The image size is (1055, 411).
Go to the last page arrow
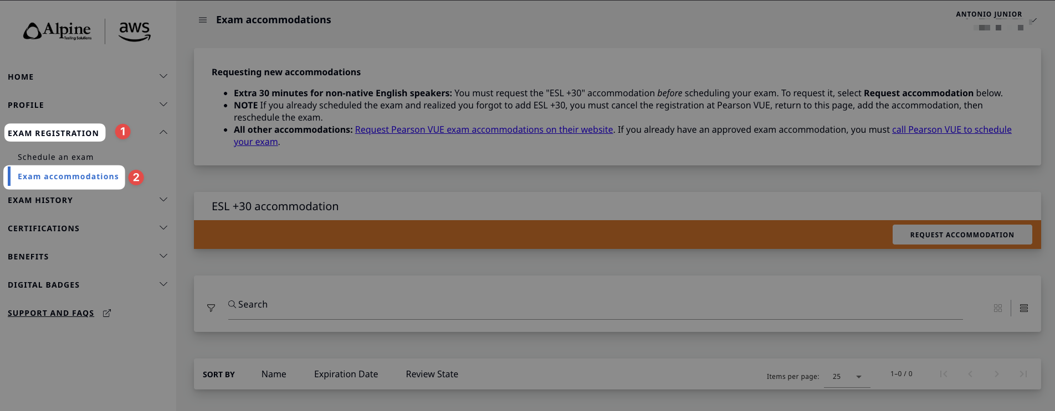[1023, 374]
